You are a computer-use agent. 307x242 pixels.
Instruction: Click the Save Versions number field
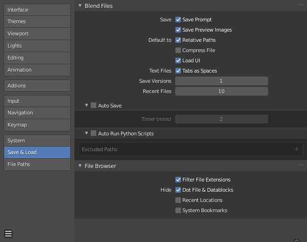tap(221, 81)
